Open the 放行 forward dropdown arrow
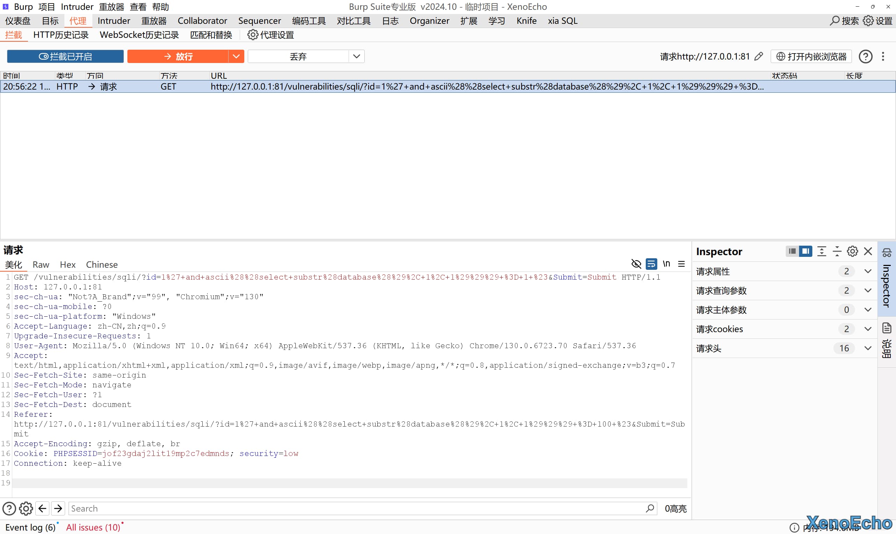 click(x=236, y=56)
